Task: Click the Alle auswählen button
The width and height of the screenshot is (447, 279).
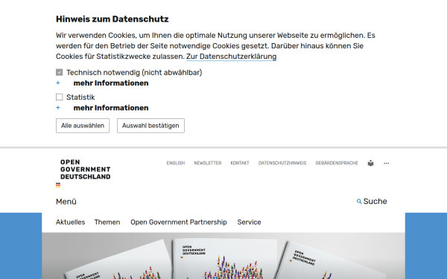Action: (83, 126)
